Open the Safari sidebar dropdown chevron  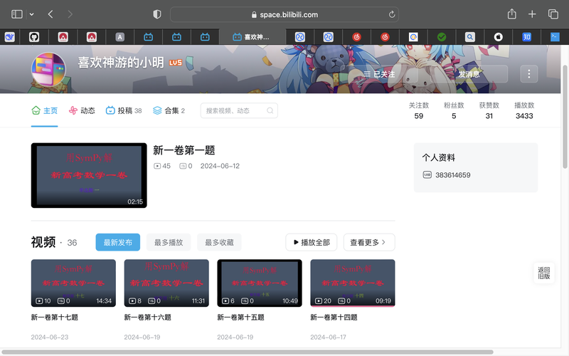tap(31, 14)
